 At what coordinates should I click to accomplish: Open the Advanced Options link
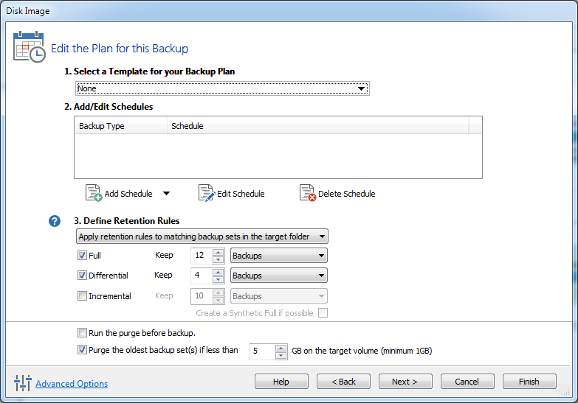pyautogui.click(x=72, y=384)
